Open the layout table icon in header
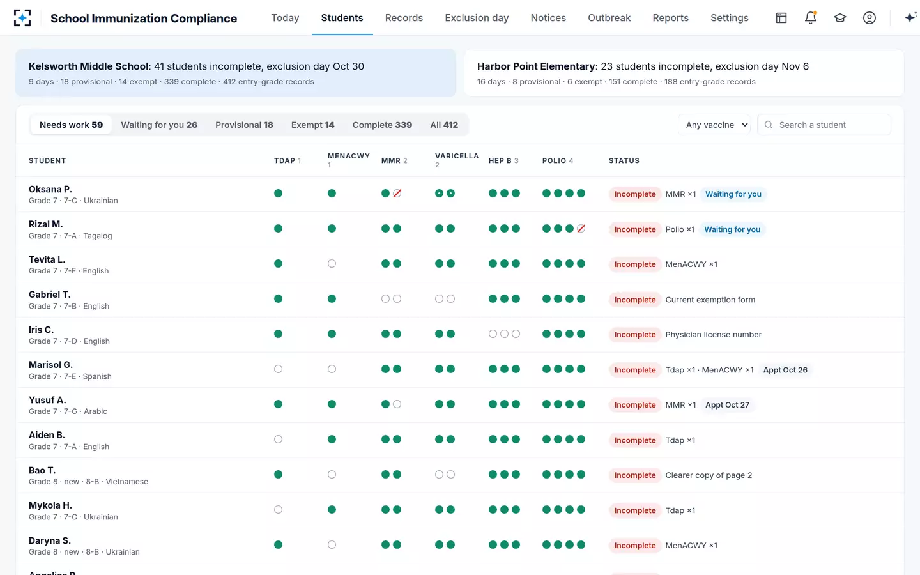920x575 pixels. pos(781,18)
